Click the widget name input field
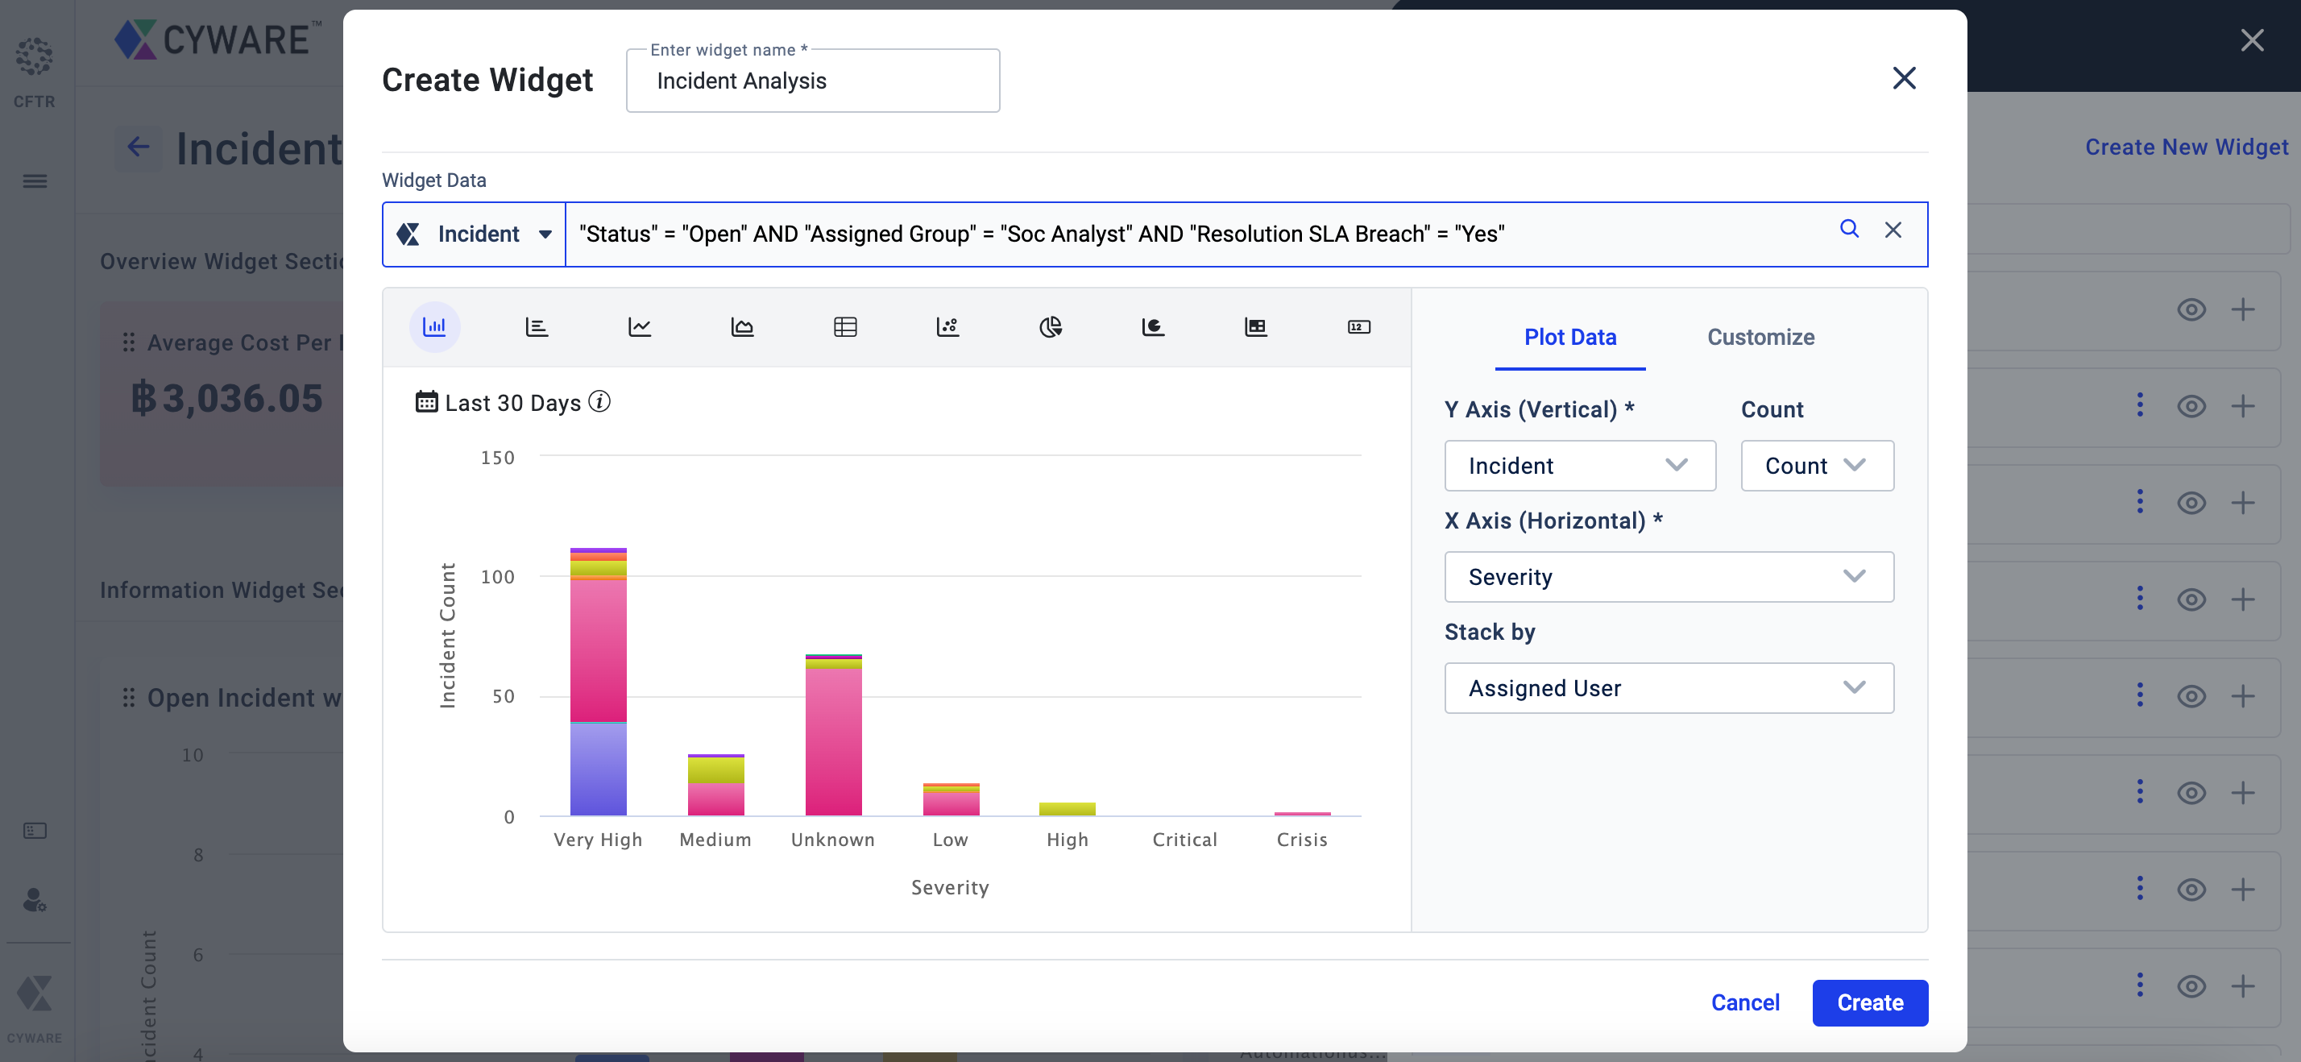 coord(813,81)
